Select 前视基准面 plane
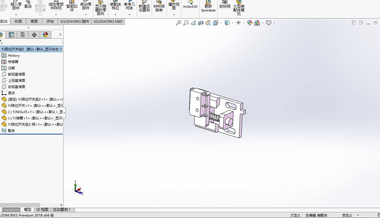 click(17, 74)
